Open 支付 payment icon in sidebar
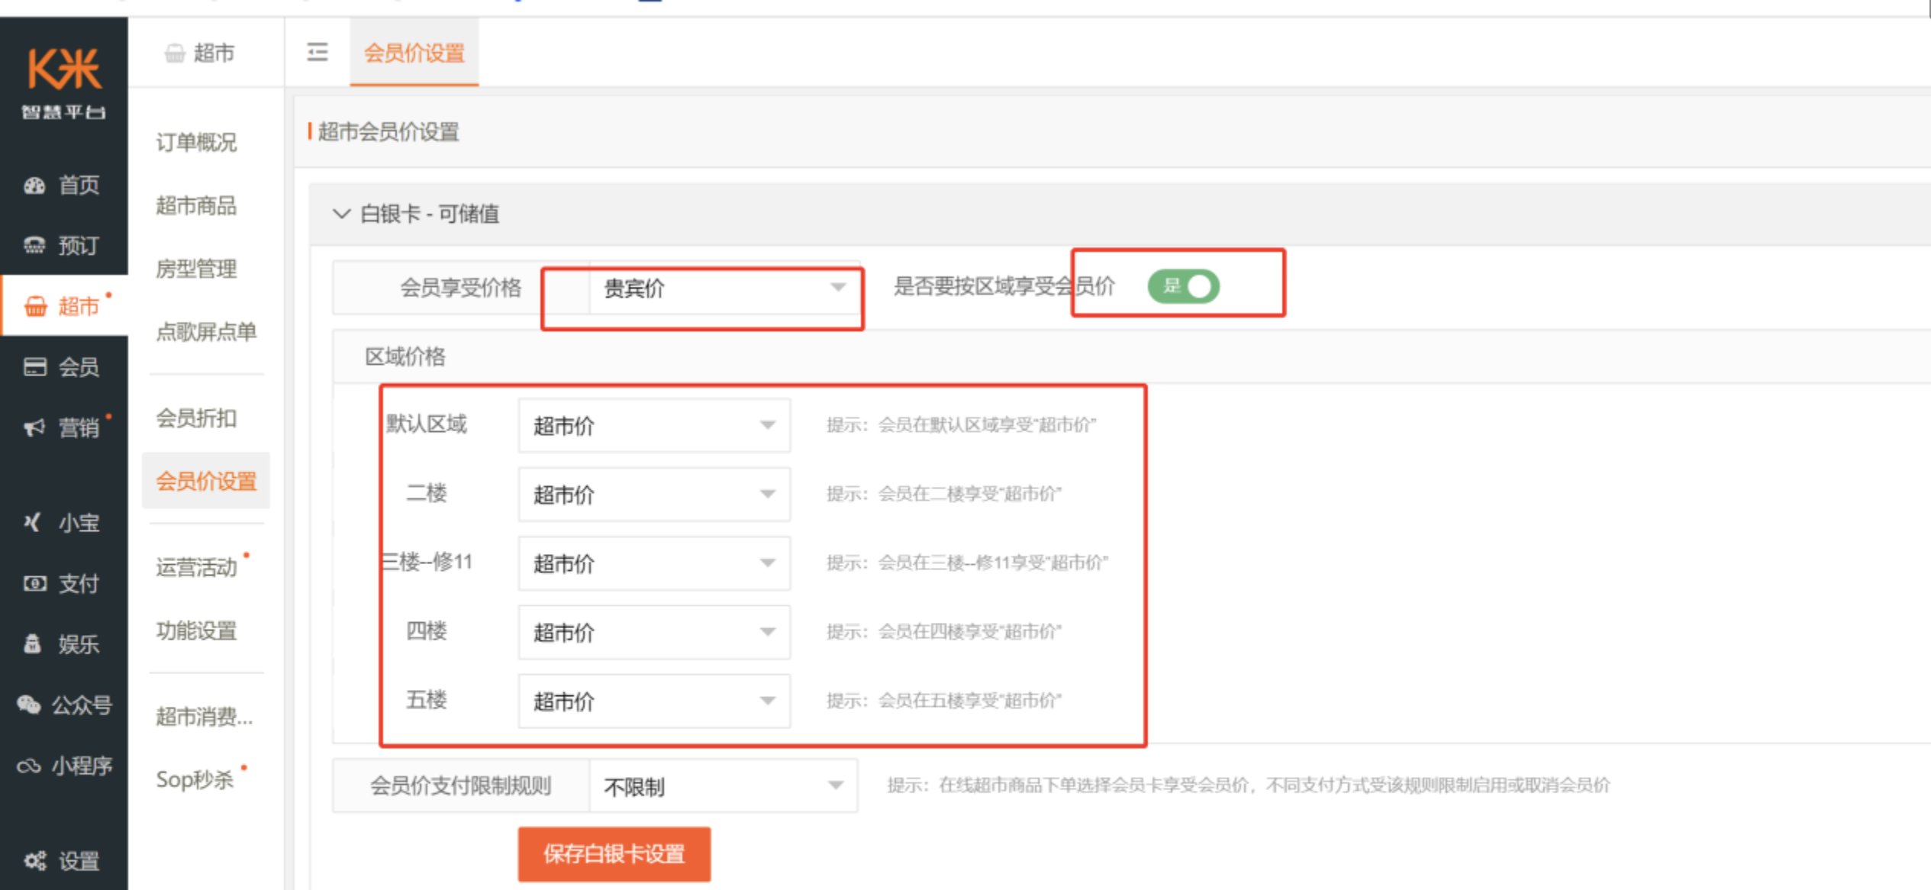The width and height of the screenshot is (1931, 890). [34, 584]
